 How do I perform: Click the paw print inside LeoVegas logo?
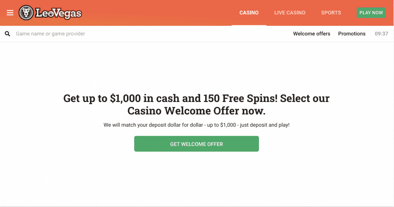pos(51,14)
